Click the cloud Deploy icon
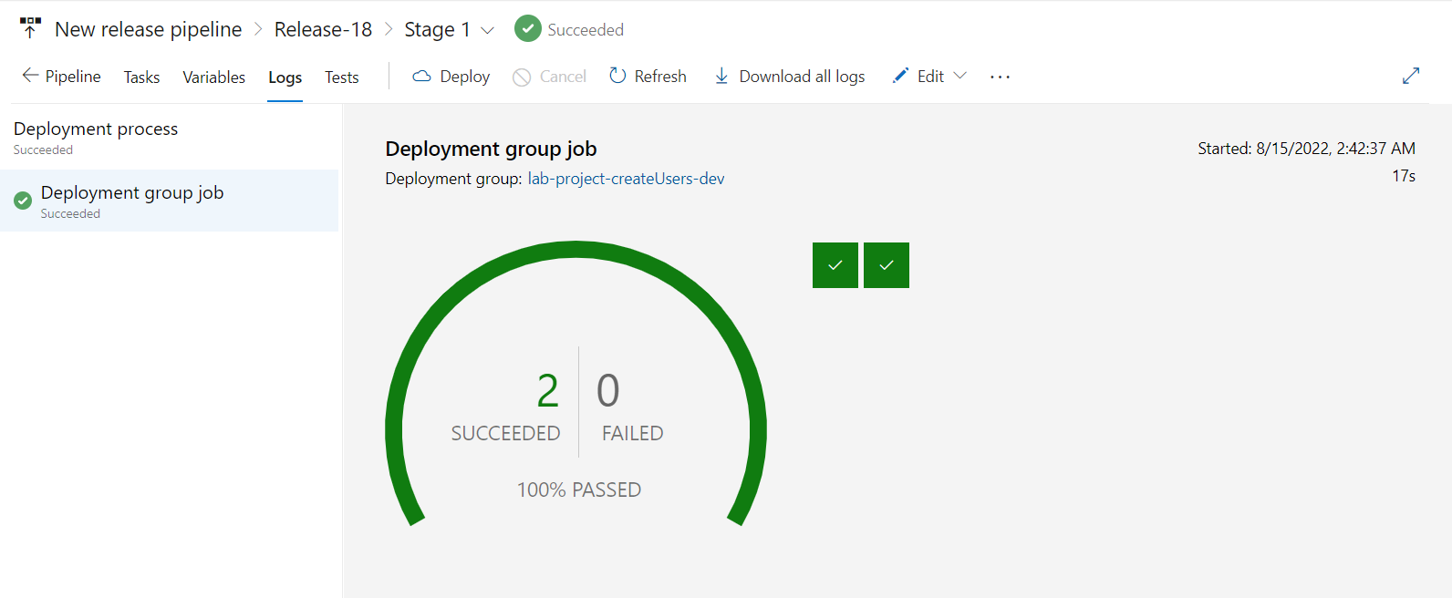Screen dimensions: 1452x598 (x=421, y=77)
